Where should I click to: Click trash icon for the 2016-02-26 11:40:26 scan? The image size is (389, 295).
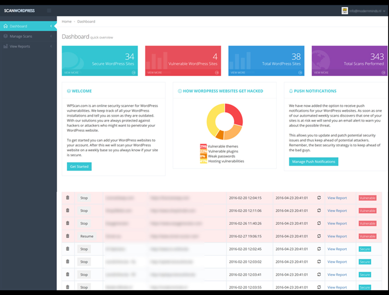click(68, 223)
